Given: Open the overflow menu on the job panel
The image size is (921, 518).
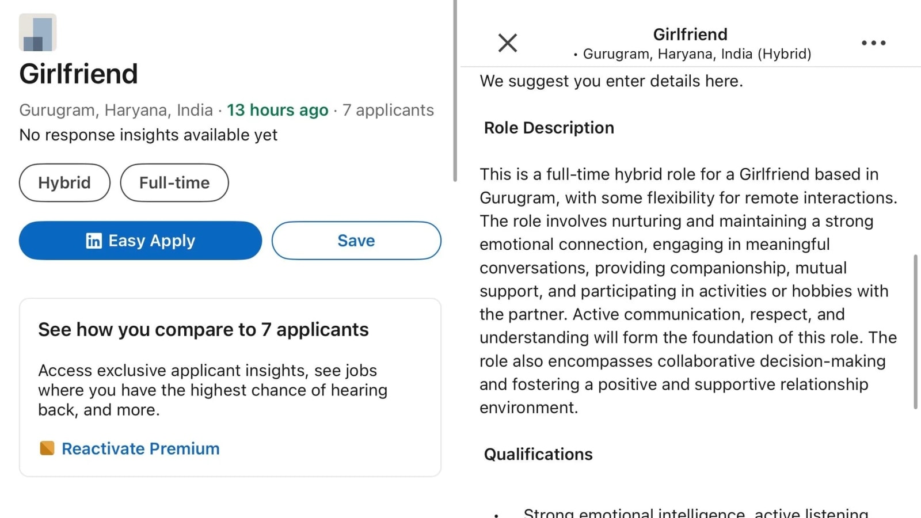Looking at the screenshot, I should click(x=873, y=43).
